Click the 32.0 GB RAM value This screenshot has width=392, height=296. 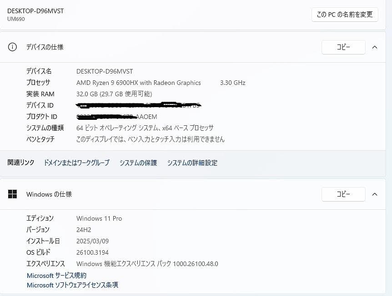point(114,94)
